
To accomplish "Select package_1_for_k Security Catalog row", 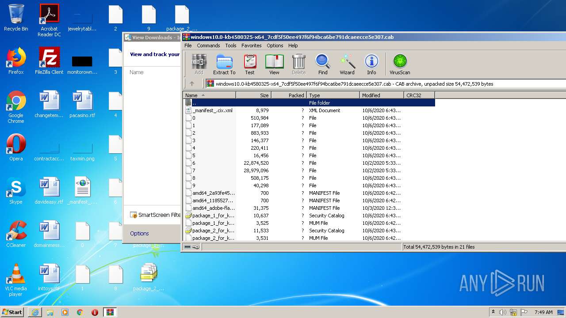I will coord(309,216).
